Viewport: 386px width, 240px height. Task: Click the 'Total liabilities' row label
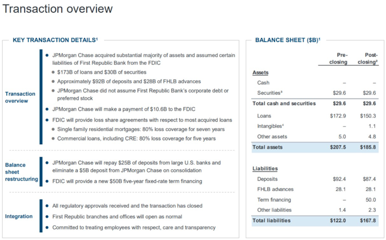271,221
